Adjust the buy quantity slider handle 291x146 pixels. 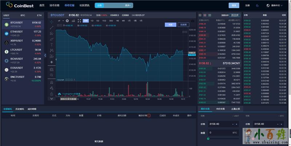(x=208, y=138)
